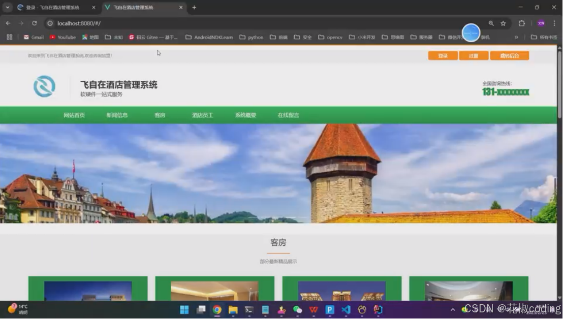Click the browser refresh icon
563x319 pixels.
[34, 23]
